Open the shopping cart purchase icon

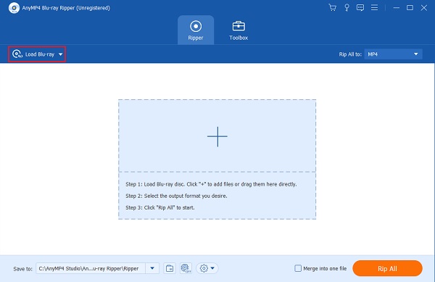point(332,7)
